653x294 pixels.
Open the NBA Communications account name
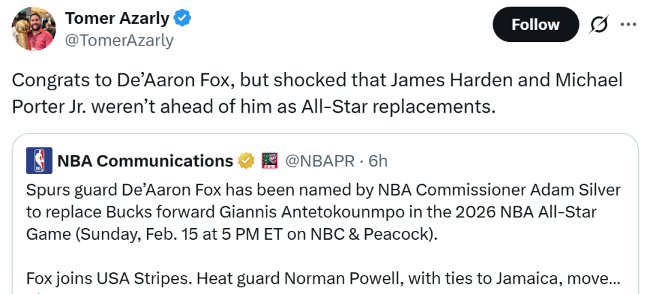[x=145, y=161]
